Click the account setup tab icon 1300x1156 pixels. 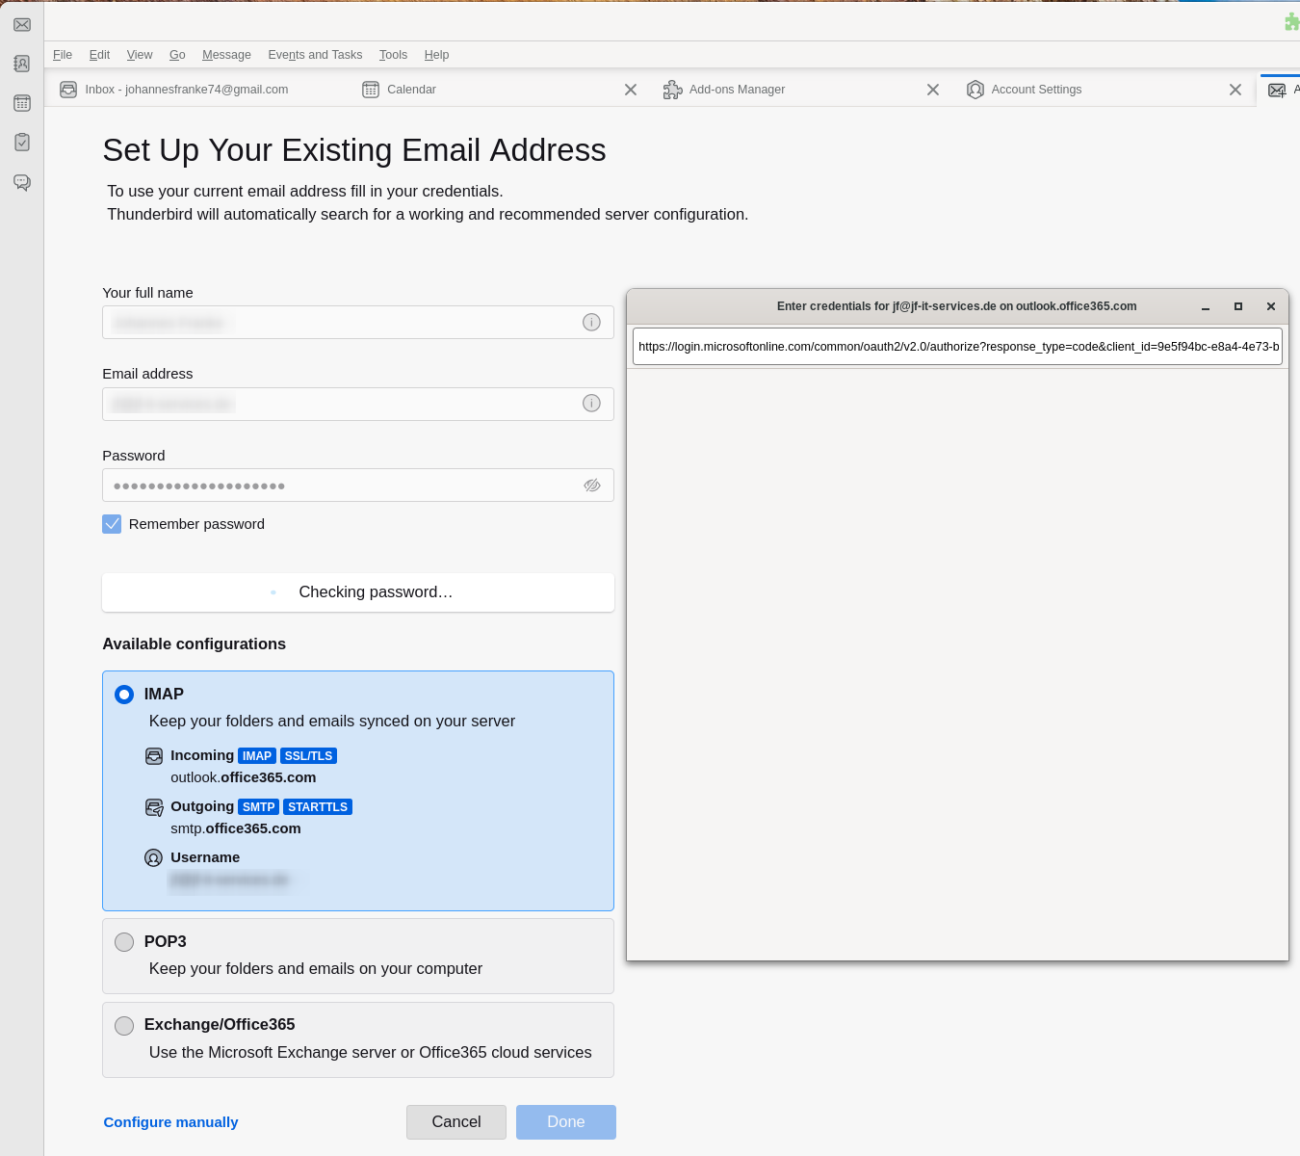point(1277,90)
